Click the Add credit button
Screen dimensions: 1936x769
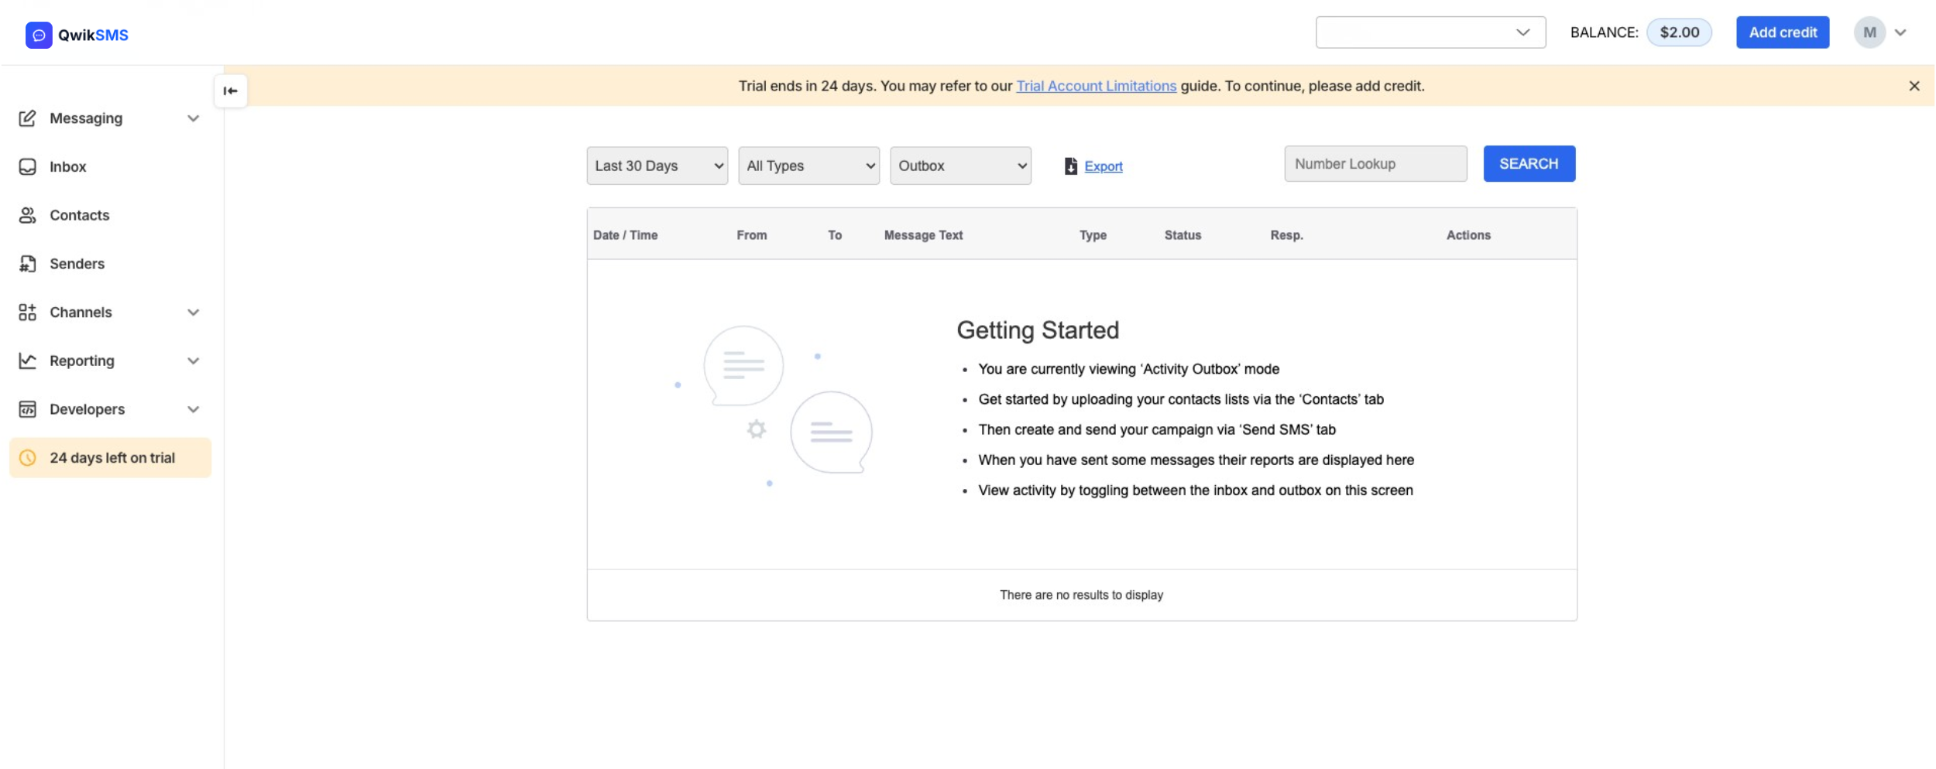(x=1783, y=32)
